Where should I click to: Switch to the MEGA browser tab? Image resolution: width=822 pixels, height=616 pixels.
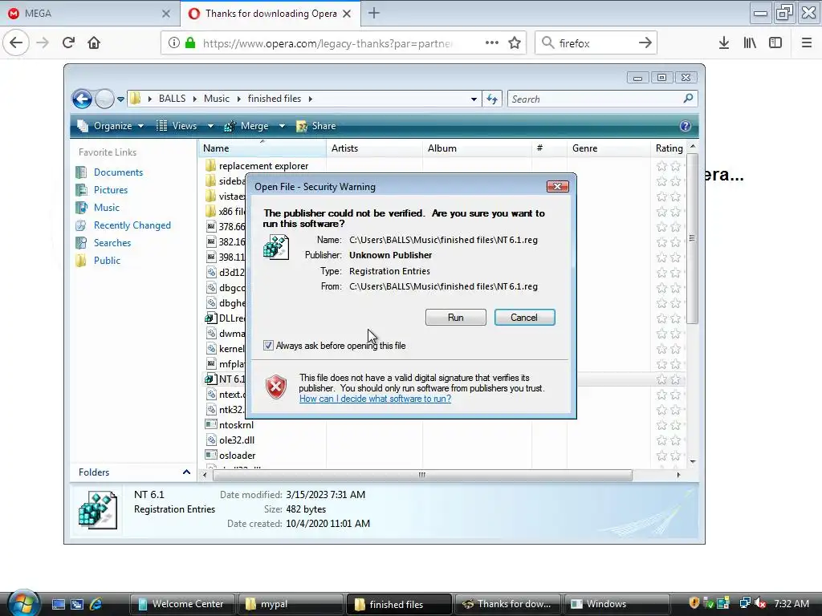pyautogui.click(x=90, y=13)
